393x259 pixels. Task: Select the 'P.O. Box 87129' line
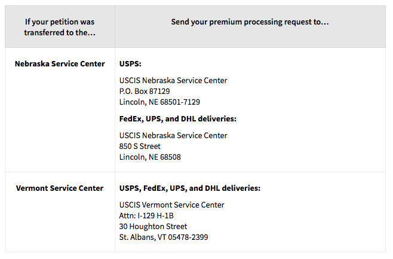pos(145,91)
